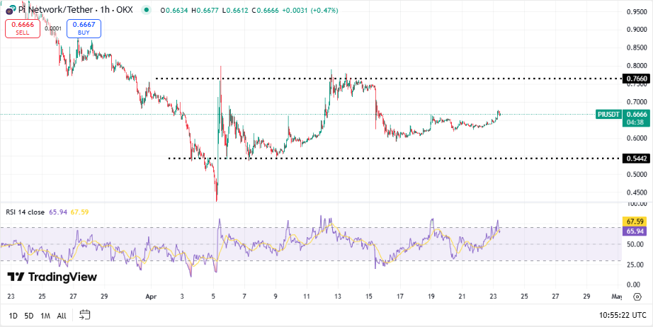Click the green market status indicator icon

pos(146,10)
